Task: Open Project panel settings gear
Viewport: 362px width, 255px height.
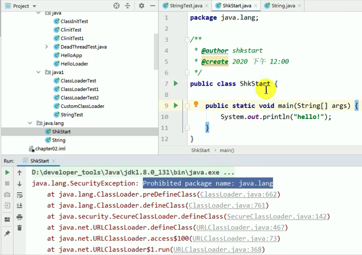Action: tap(142, 6)
